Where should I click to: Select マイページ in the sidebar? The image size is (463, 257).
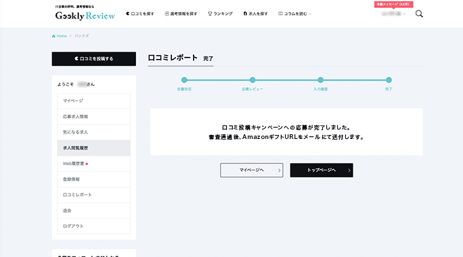[x=94, y=101]
